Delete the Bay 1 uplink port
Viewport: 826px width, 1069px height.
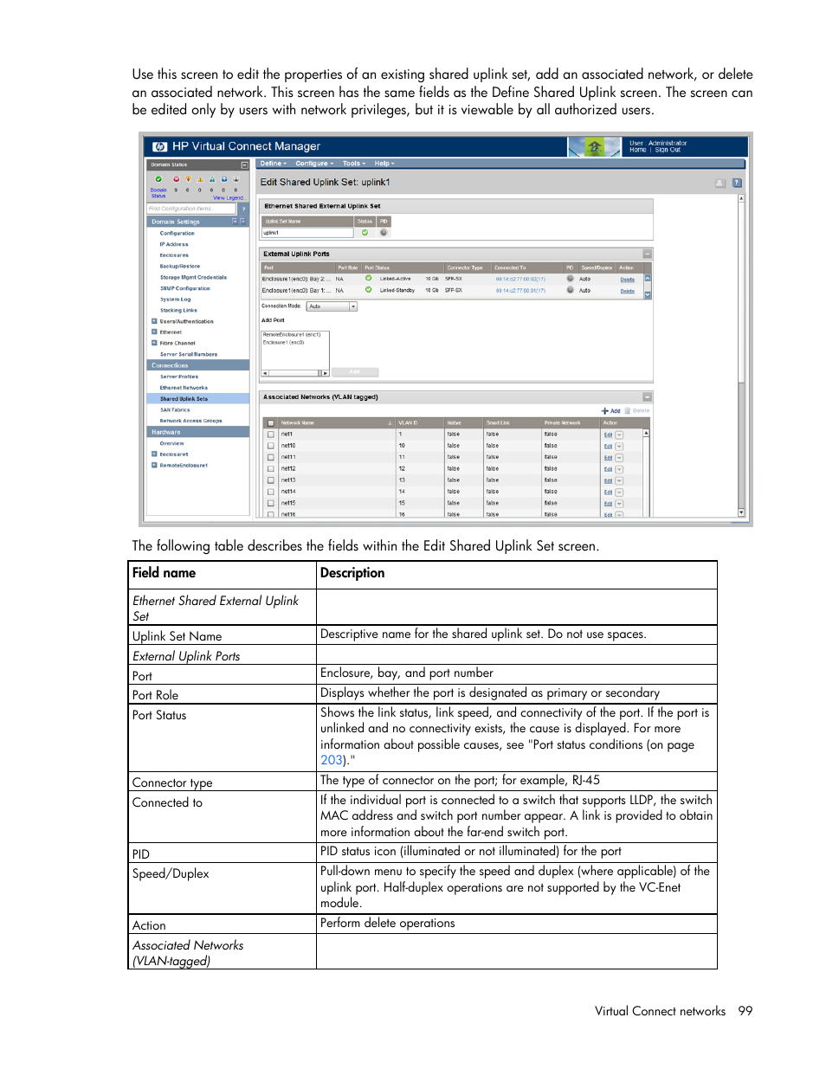[x=628, y=291]
